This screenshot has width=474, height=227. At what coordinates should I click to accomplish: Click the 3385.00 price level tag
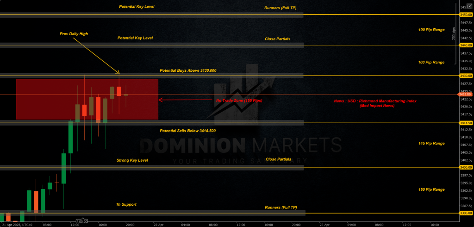[466, 213]
